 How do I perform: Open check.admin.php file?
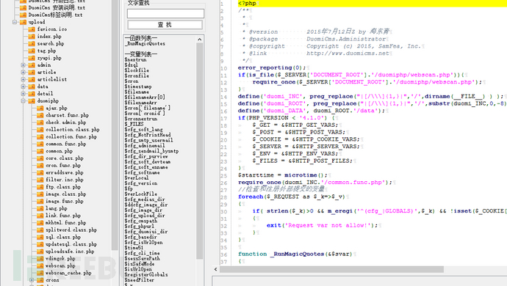(x=65, y=122)
